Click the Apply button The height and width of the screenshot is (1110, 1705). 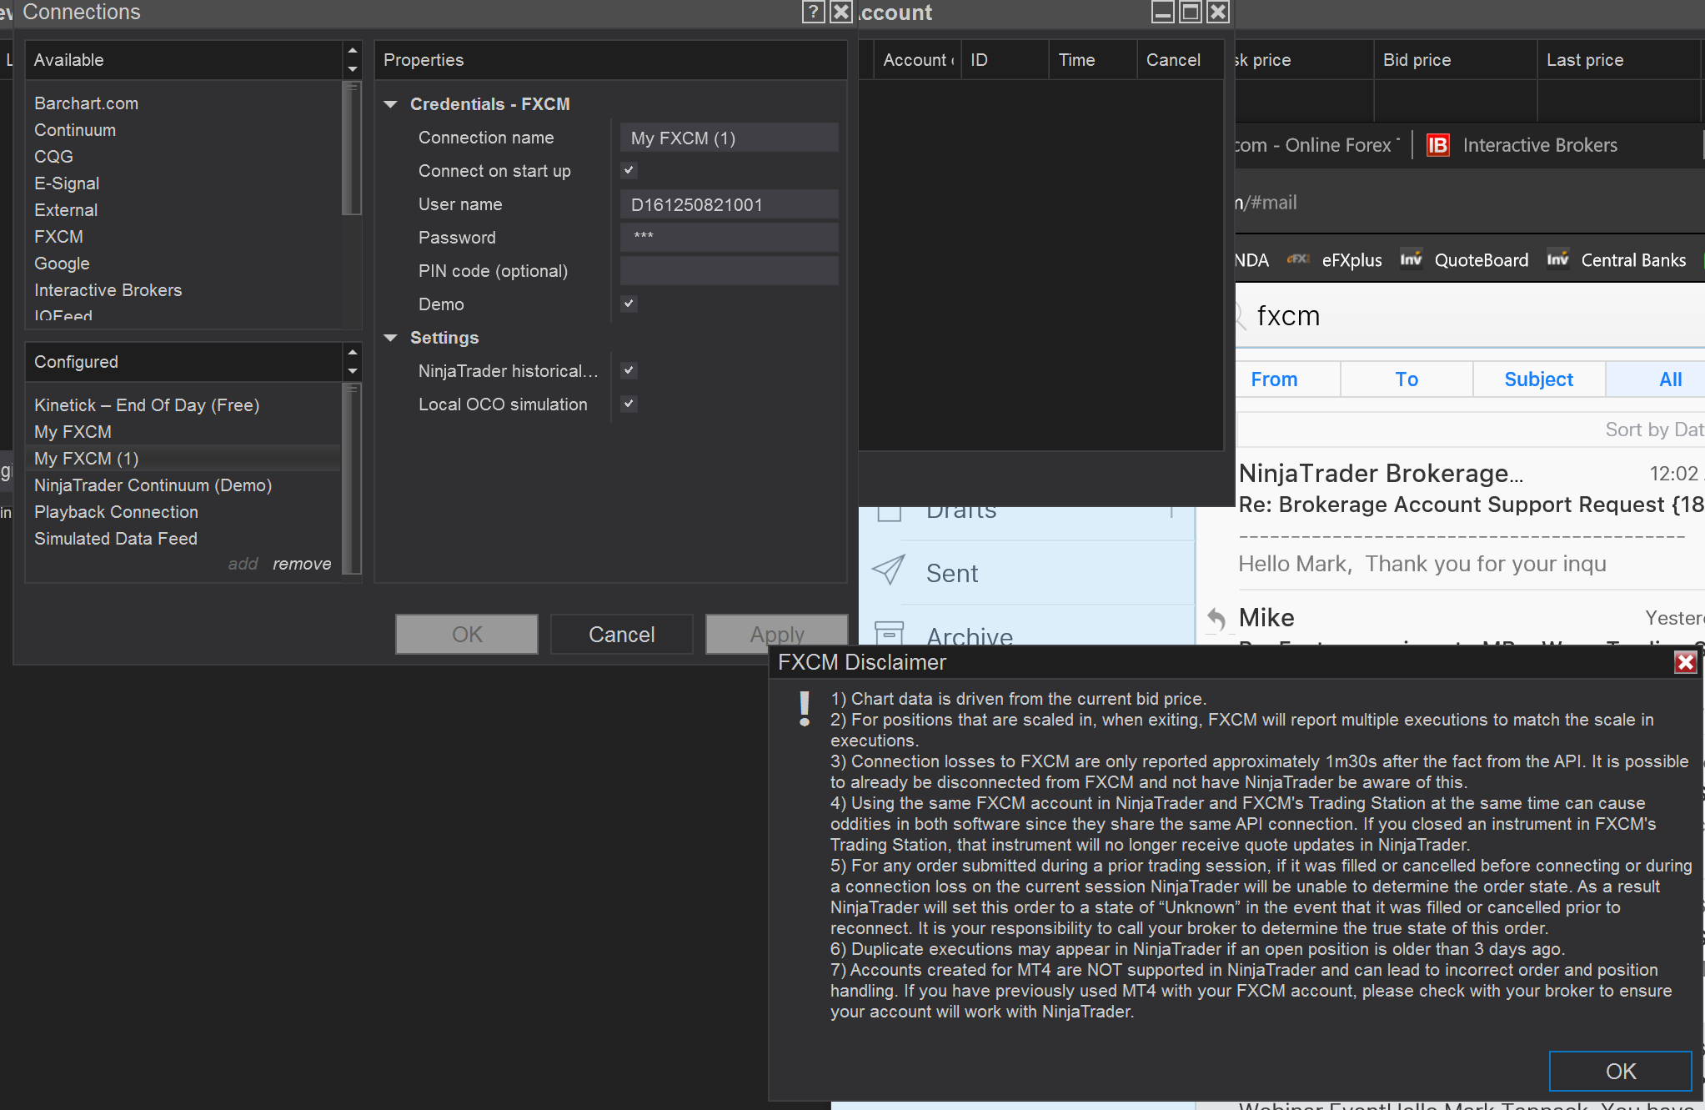pos(776,634)
